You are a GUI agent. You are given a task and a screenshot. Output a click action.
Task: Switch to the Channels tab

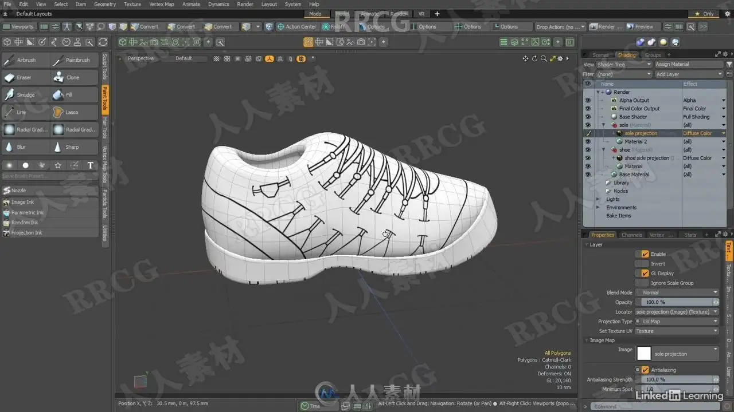[631, 235]
